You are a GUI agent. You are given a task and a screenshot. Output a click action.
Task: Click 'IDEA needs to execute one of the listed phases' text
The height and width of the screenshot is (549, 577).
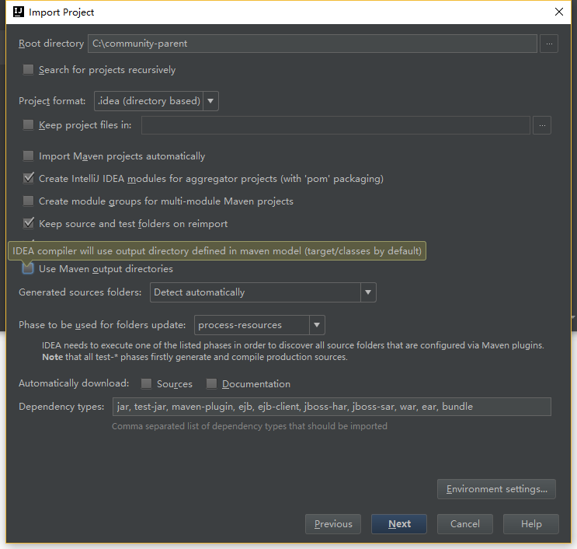[x=293, y=345]
